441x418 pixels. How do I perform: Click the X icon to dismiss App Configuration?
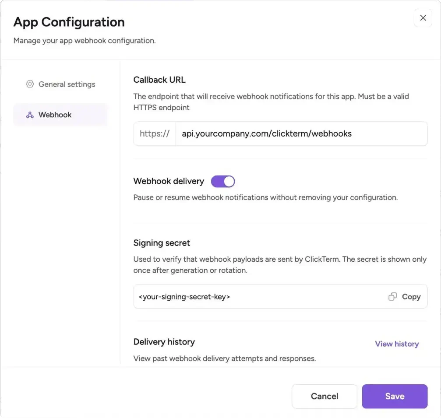click(x=423, y=18)
